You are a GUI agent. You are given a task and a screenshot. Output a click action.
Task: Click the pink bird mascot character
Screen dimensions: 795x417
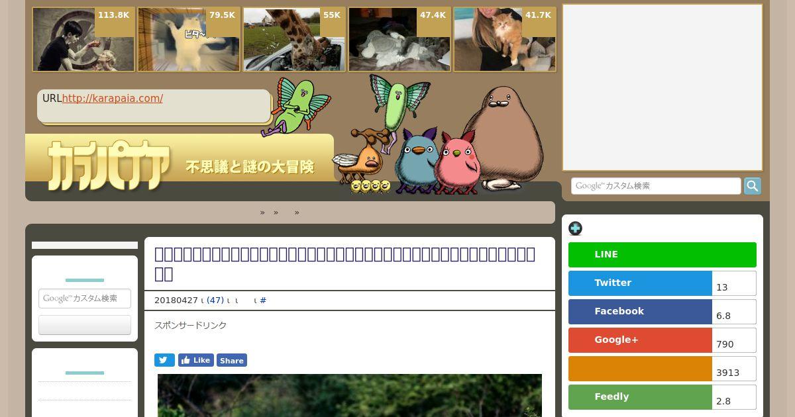pyautogui.click(x=456, y=163)
